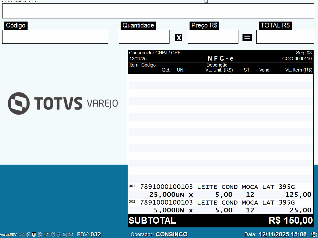Focus the Quantidade input field
Screen dimensions: 318x238
tap(144, 37)
